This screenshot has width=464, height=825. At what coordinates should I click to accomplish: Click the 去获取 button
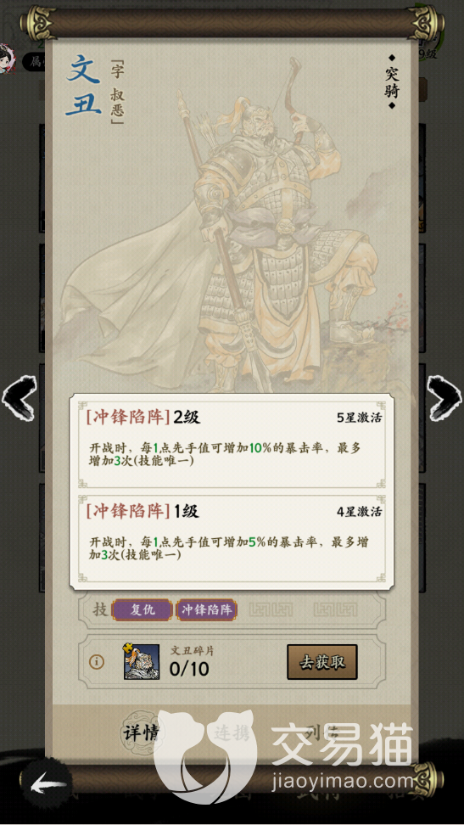tap(322, 662)
